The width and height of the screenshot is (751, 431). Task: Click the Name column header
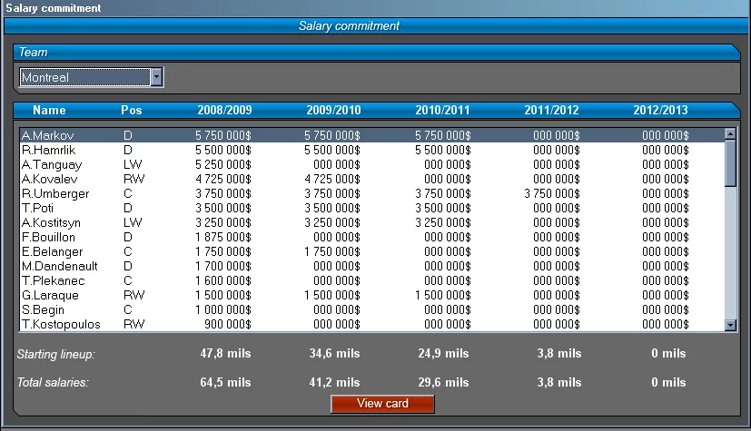click(x=49, y=110)
